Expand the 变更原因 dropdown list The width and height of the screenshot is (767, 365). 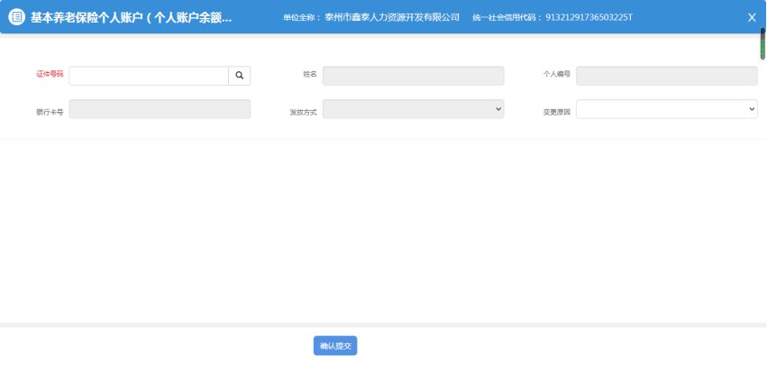[x=666, y=109]
